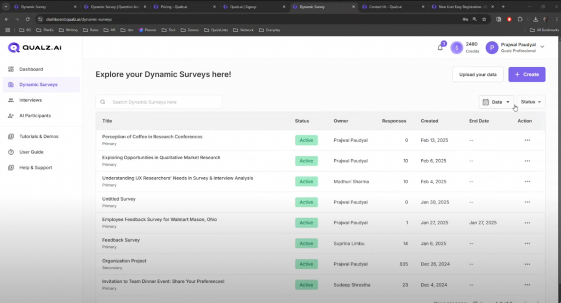Reload the page with browser refresh icon
Screen dimensions: 561x303
coord(27,19)
